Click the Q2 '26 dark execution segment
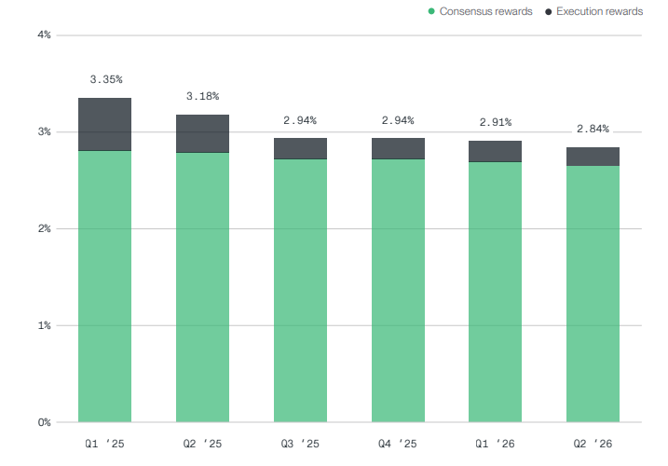 click(593, 157)
